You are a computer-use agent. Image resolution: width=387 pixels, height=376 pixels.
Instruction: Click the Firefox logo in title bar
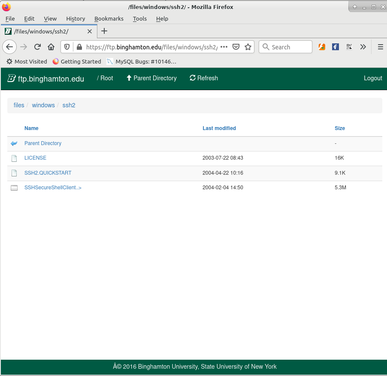coord(6,7)
